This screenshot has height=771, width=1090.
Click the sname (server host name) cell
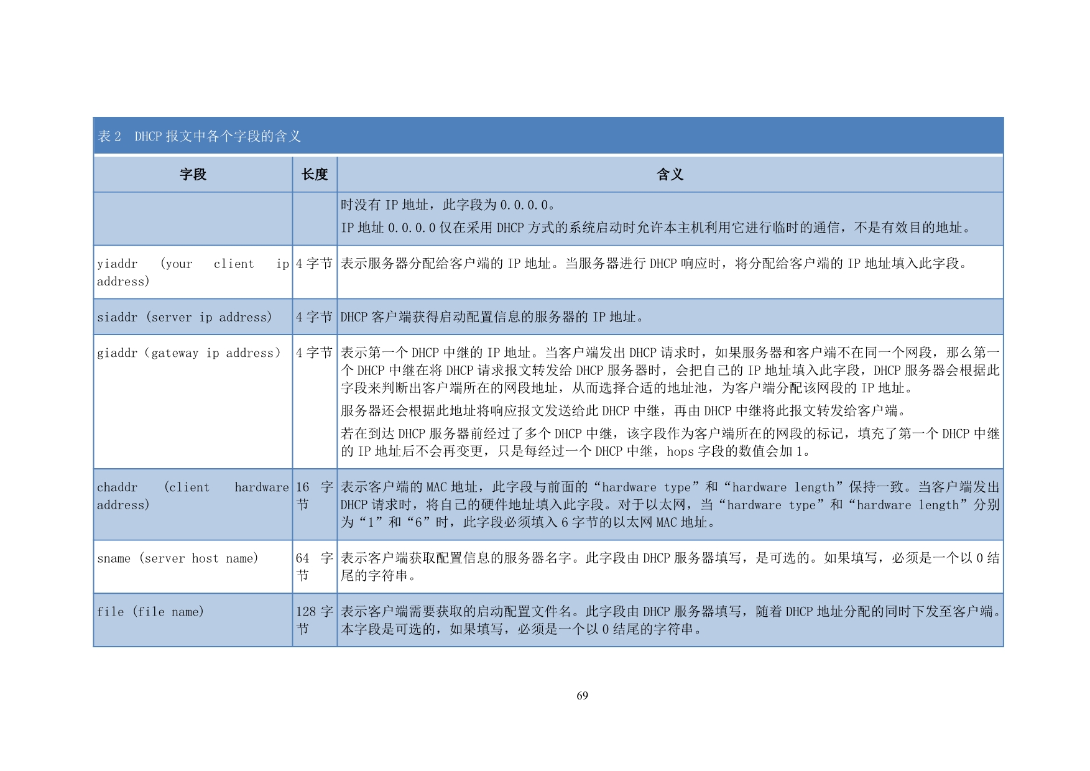(178, 558)
